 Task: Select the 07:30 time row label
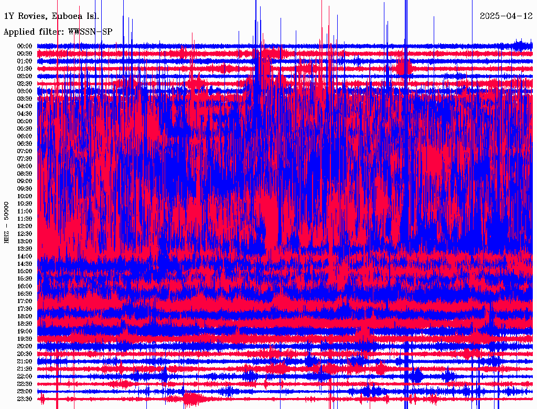(25, 159)
